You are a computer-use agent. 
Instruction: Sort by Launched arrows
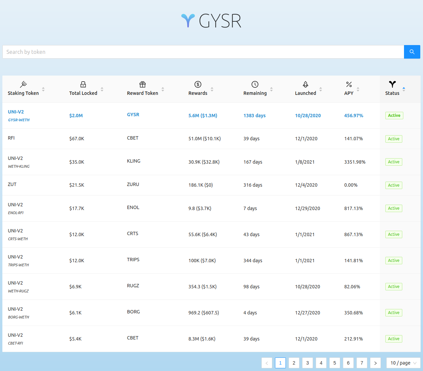[x=320, y=89]
